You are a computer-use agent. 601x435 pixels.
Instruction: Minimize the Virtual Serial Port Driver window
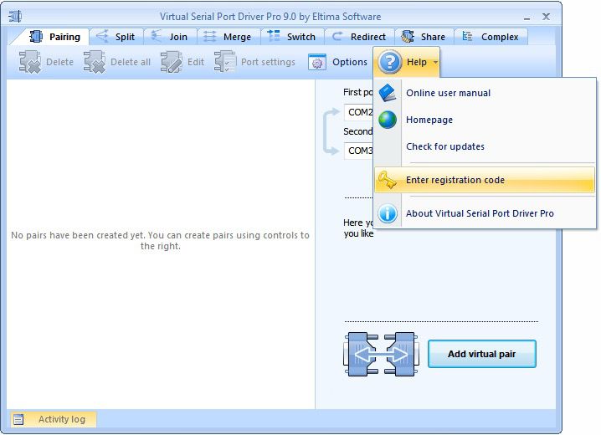point(527,18)
